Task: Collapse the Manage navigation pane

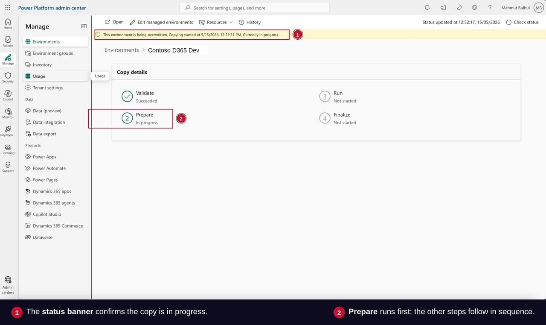Action: point(84,26)
